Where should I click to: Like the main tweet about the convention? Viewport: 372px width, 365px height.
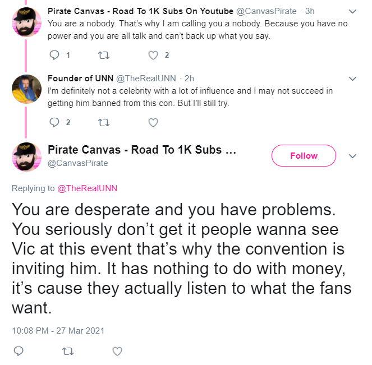point(117,351)
